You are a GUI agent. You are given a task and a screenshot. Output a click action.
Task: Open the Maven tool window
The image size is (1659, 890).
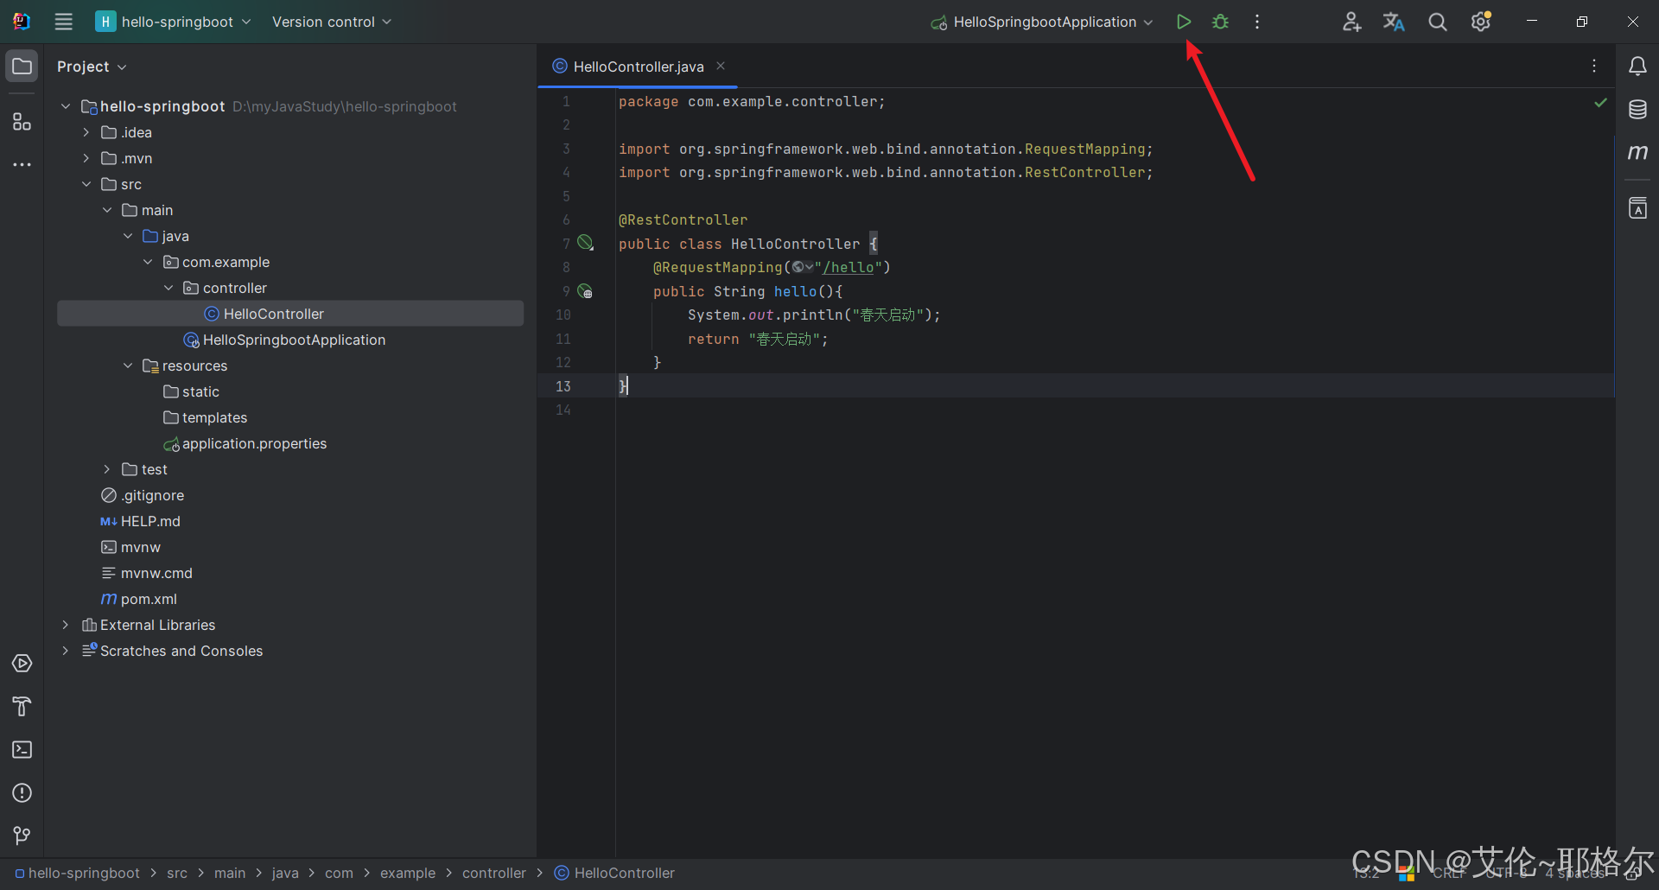[1637, 153]
